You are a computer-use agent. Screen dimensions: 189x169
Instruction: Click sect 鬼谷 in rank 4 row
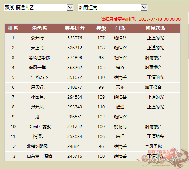click(x=120, y=68)
